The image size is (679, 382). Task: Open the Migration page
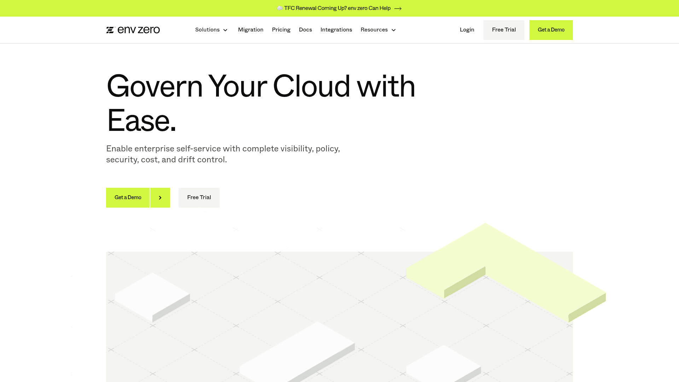pyautogui.click(x=251, y=30)
